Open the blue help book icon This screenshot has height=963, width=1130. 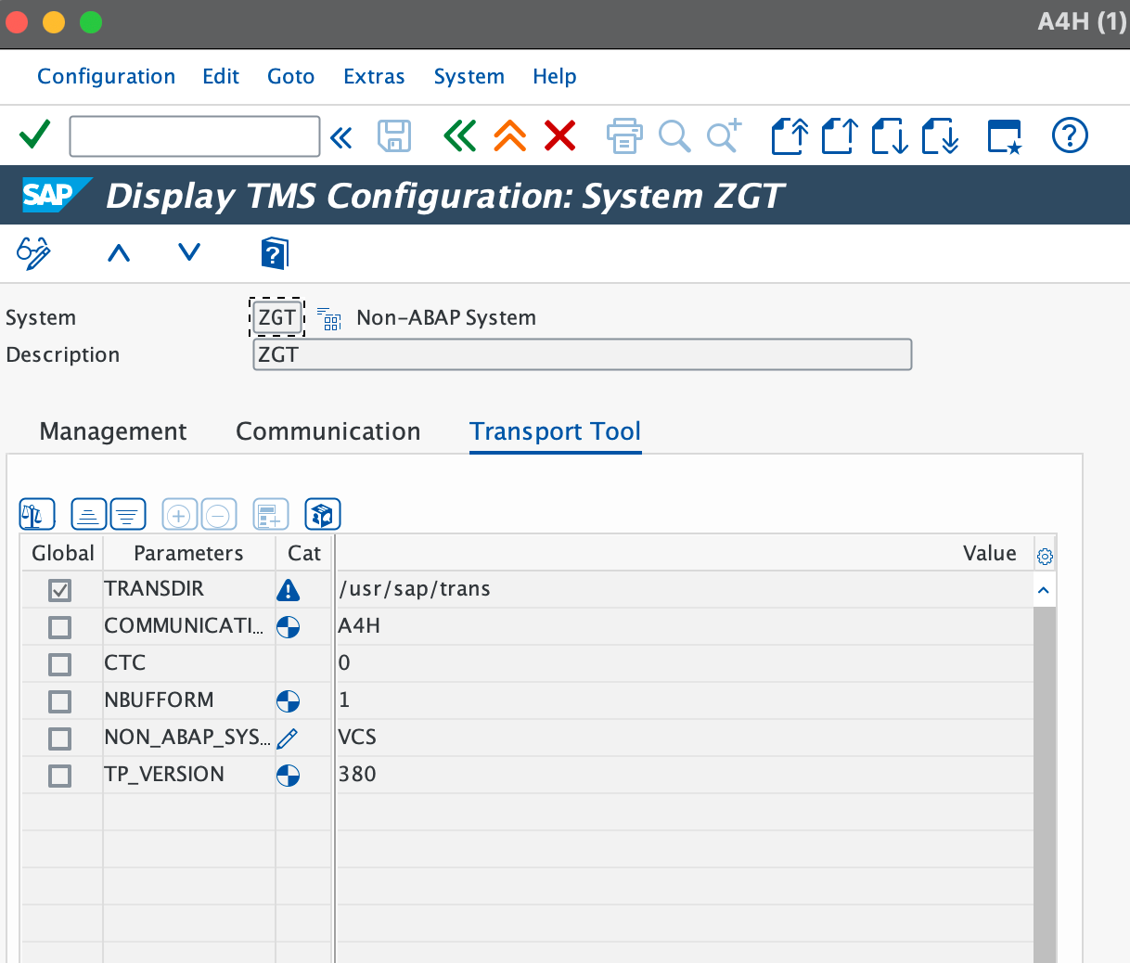[274, 252]
